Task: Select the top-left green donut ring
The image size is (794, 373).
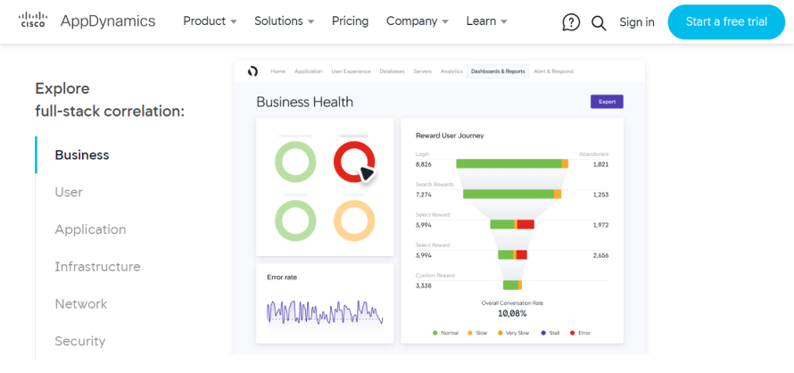Action: pyautogui.click(x=295, y=162)
